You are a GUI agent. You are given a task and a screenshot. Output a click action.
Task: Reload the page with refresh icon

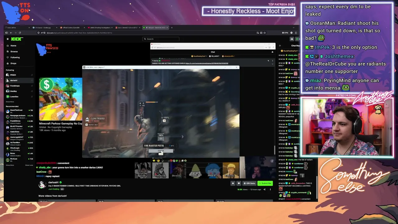(20, 33)
